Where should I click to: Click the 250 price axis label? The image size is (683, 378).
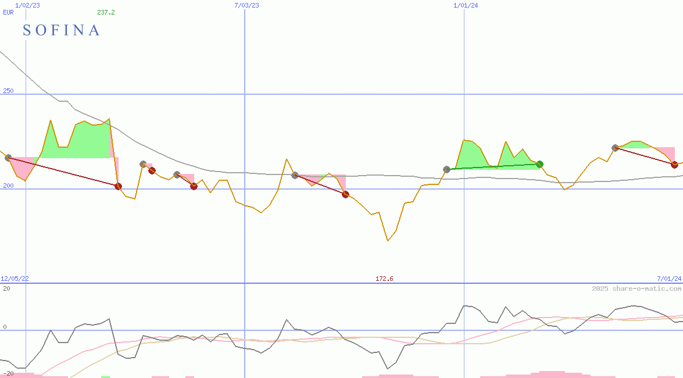[8, 91]
